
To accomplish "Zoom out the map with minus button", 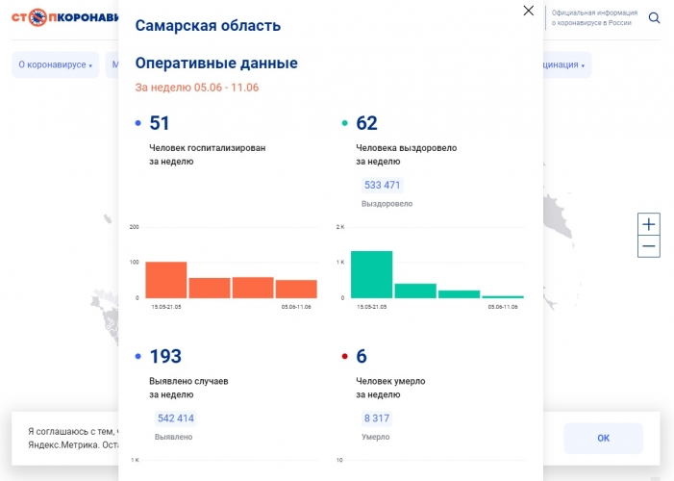I will point(649,247).
